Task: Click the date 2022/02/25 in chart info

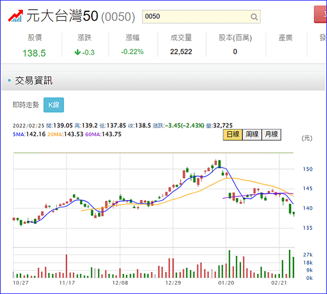Action: [28, 125]
